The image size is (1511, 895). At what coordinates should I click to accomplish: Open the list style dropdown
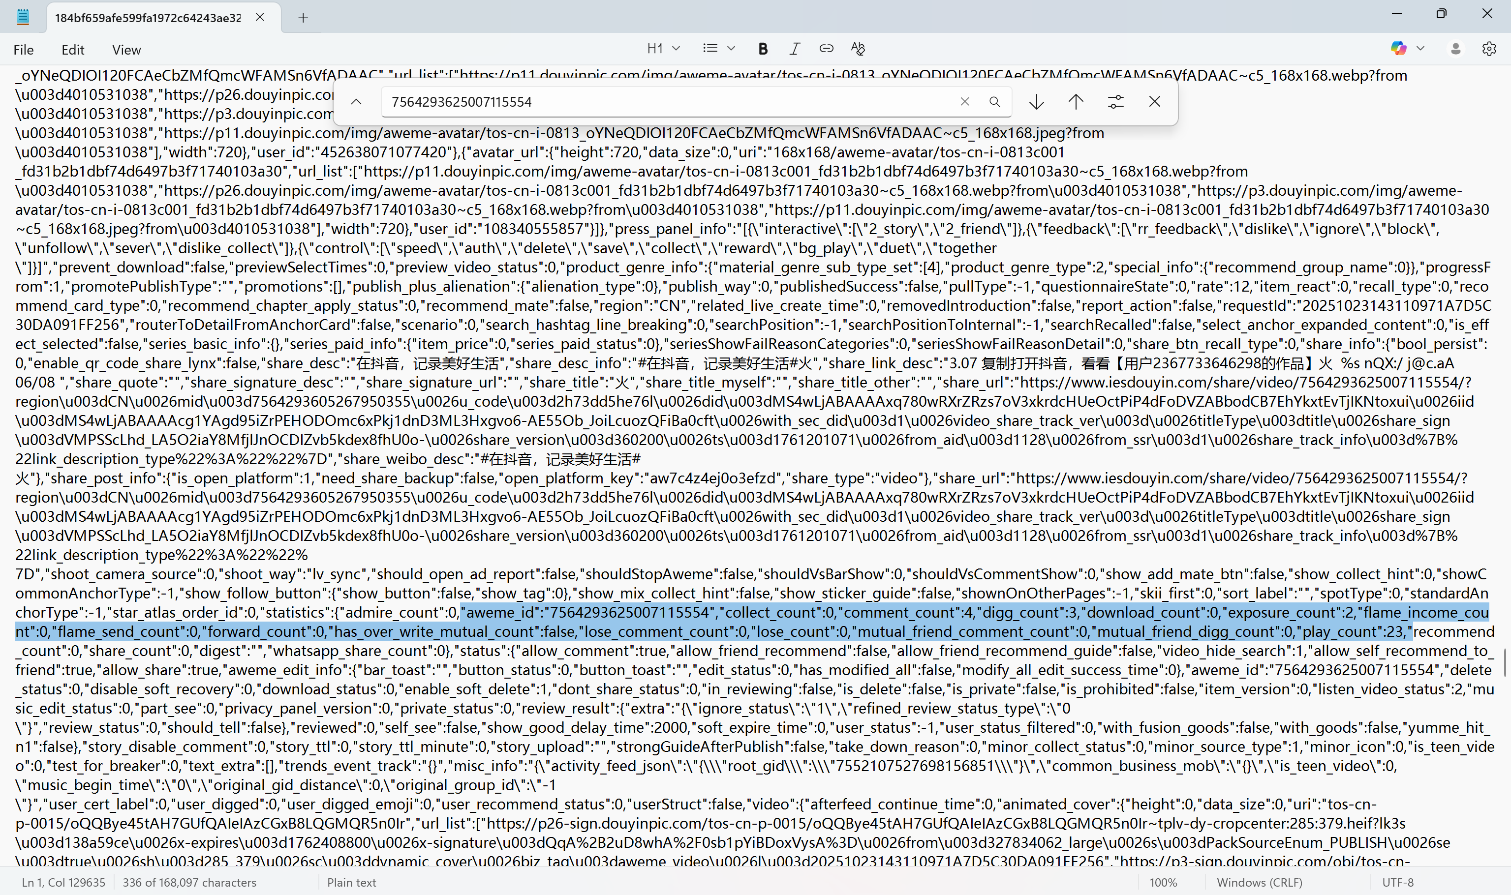tap(718, 49)
